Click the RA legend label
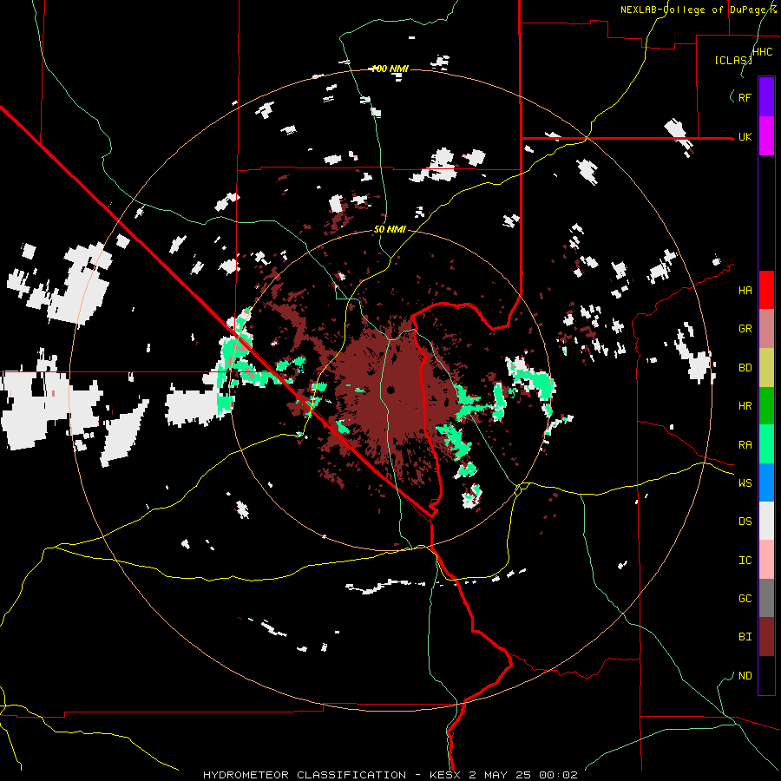 coord(745,445)
